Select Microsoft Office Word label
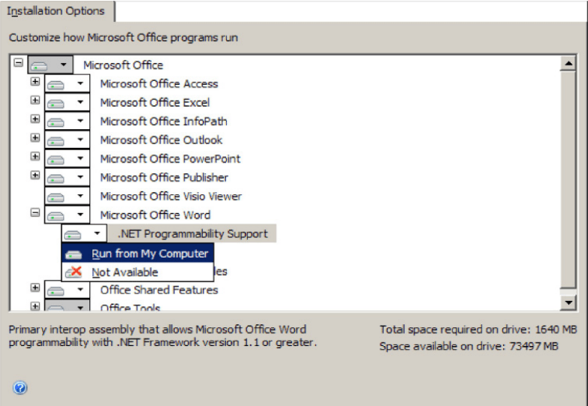This screenshot has height=406, width=588. click(155, 215)
